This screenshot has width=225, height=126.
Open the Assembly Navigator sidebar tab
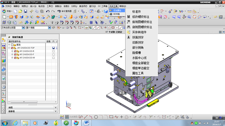[x=4, y=40]
